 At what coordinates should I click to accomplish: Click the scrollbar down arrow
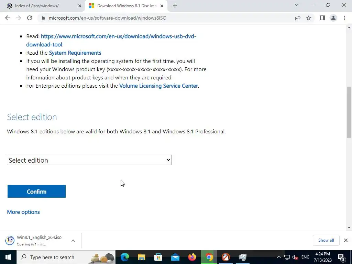pos(349,228)
